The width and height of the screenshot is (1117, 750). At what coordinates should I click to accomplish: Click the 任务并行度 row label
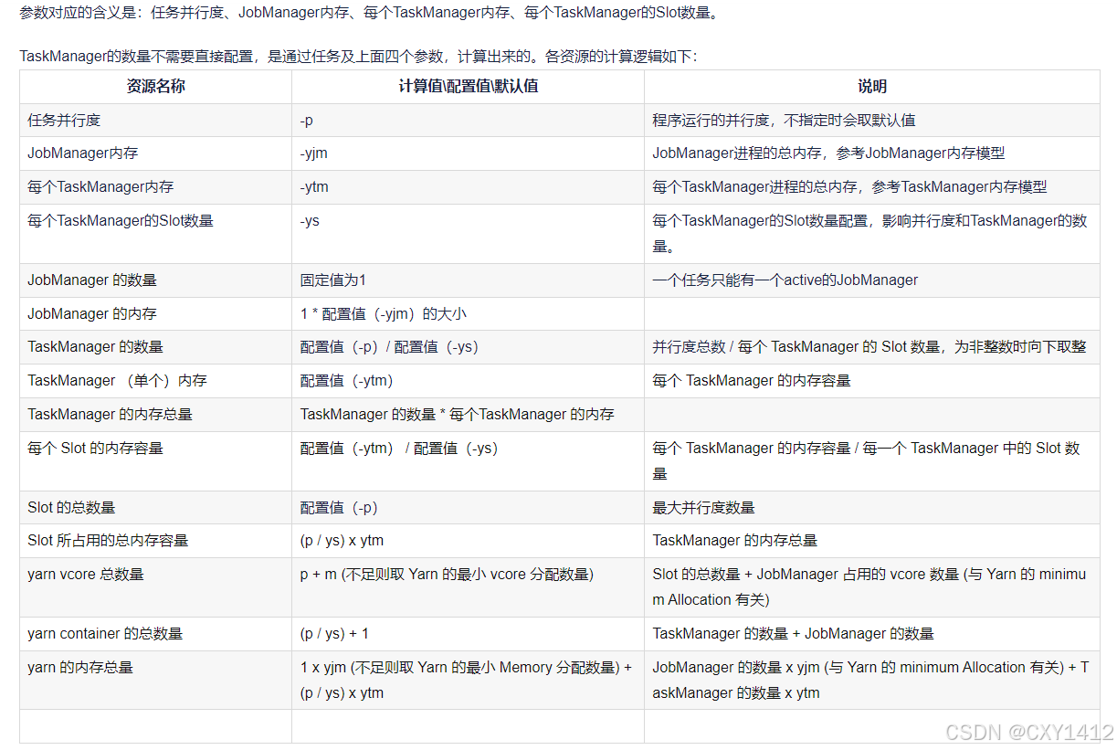(x=59, y=120)
